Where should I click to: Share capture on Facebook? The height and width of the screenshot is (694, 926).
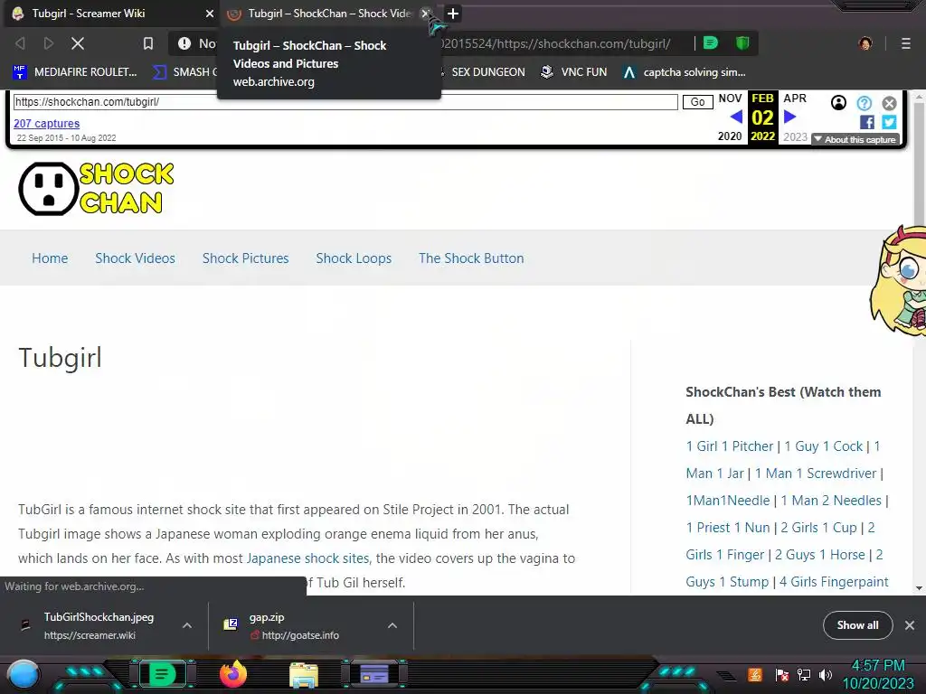(x=867, y=122)
